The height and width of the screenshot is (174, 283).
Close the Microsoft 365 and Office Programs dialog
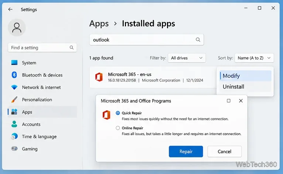click(241, 101)
